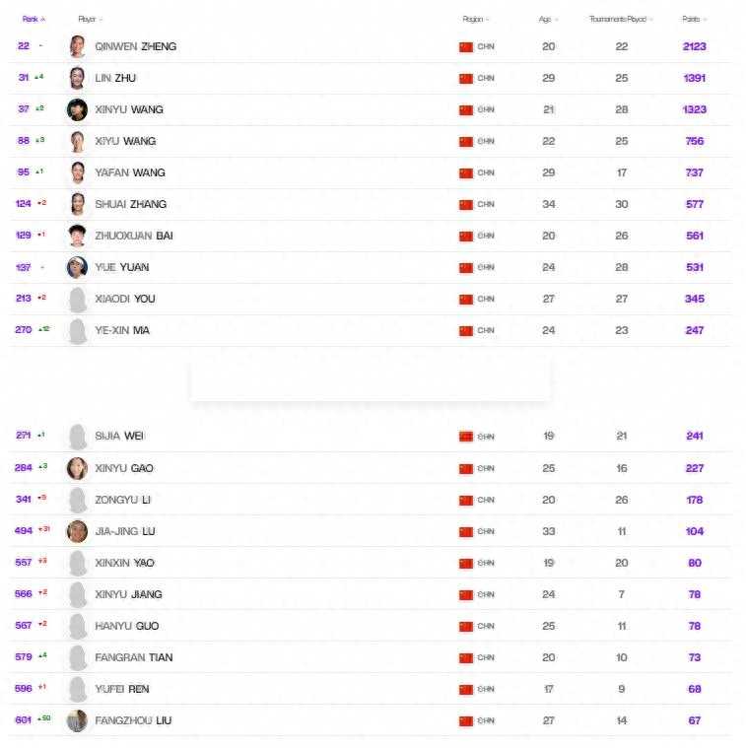Click Lin Zhu's profile photo

(x=77, y=78)
